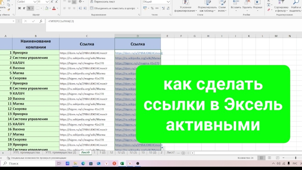This screenshot has height=170, width=302.
Task: Apply fill color bucket
Action: coord(47,8)
